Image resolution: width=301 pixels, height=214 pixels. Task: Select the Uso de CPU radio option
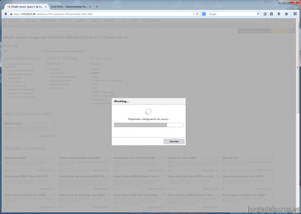click(x=6, y=78)
